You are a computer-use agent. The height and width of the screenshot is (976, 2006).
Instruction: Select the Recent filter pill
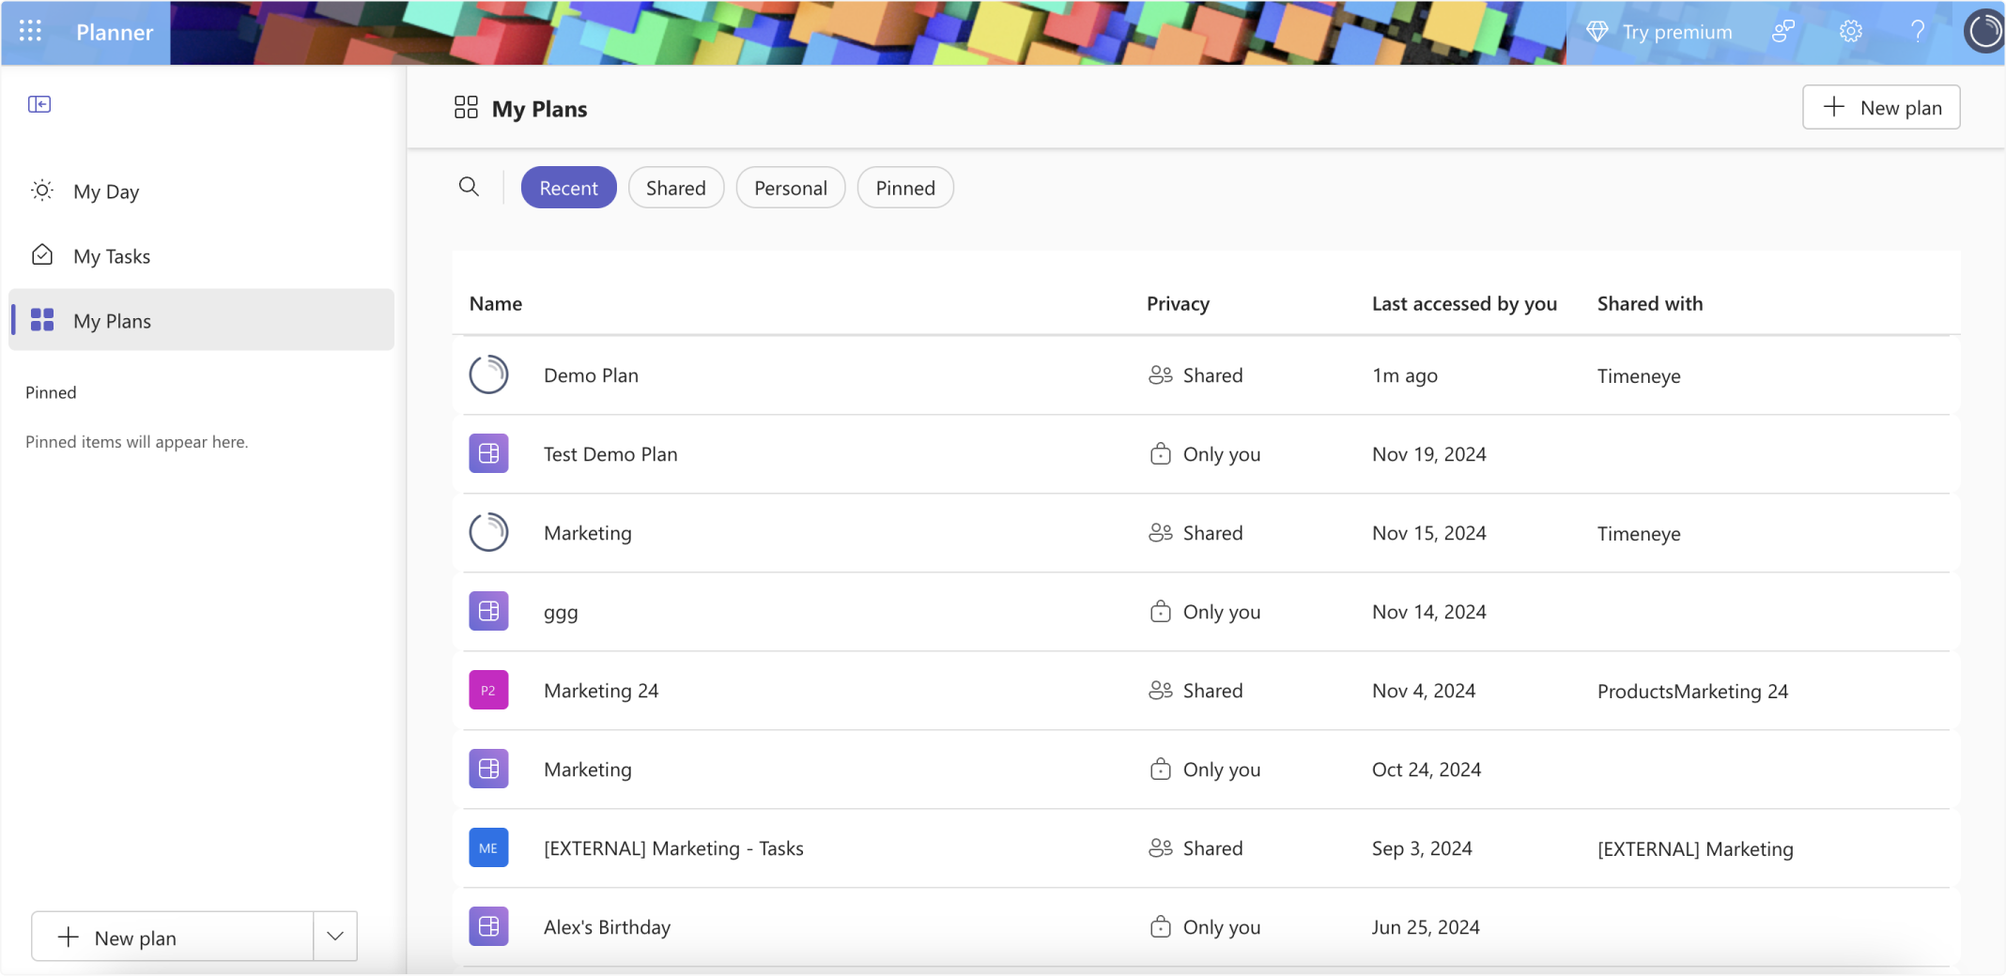click(568, 188)
